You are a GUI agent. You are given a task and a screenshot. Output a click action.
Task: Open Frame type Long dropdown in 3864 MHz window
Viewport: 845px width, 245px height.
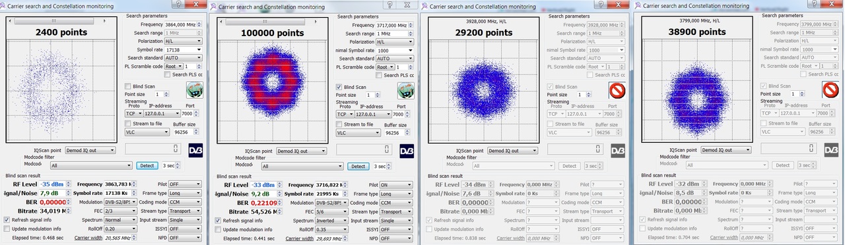(x=185, y=193)
